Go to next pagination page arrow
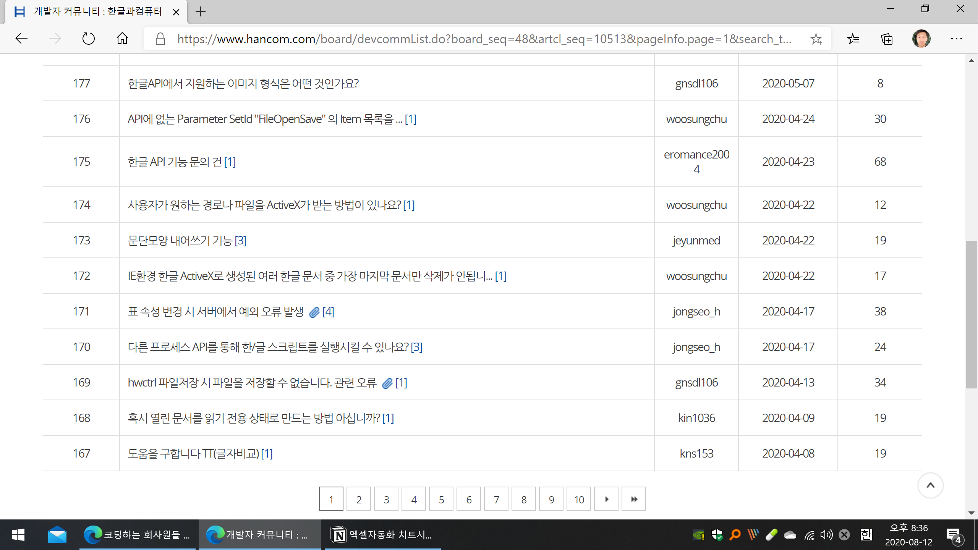 point(606,499)
